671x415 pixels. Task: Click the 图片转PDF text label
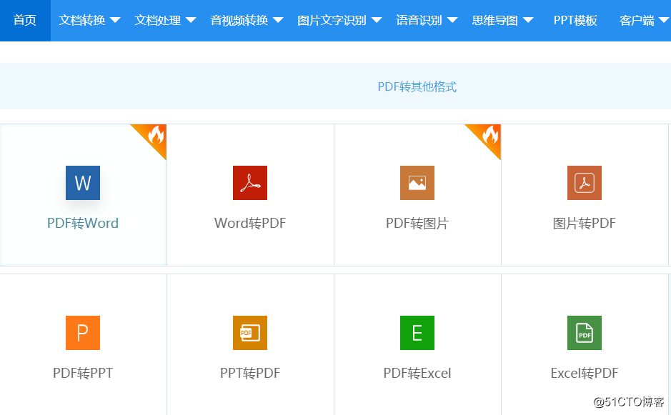[x=584, y=223]
